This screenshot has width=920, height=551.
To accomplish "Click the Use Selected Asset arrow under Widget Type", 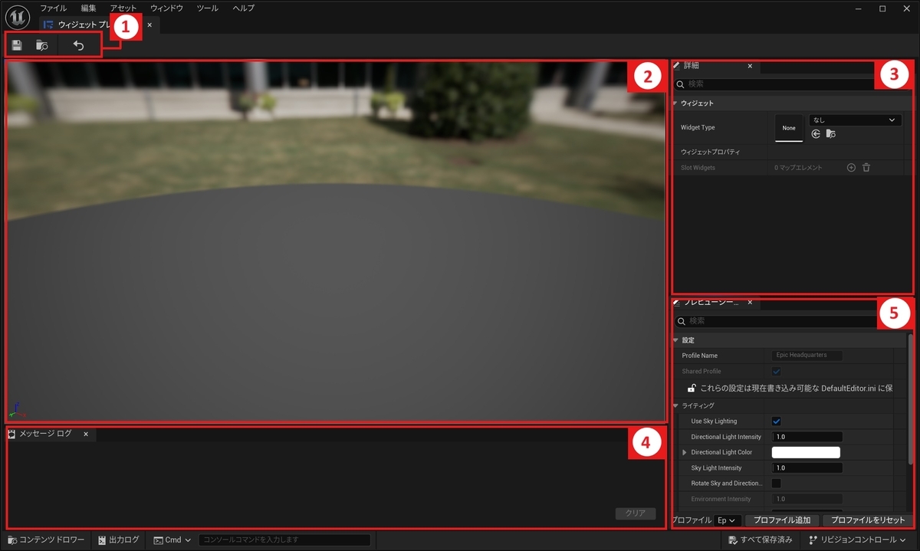I will click(815, 133).
